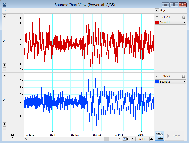
Task: Click the horizontal scrollbar right arrow
Action: point(119,139)
